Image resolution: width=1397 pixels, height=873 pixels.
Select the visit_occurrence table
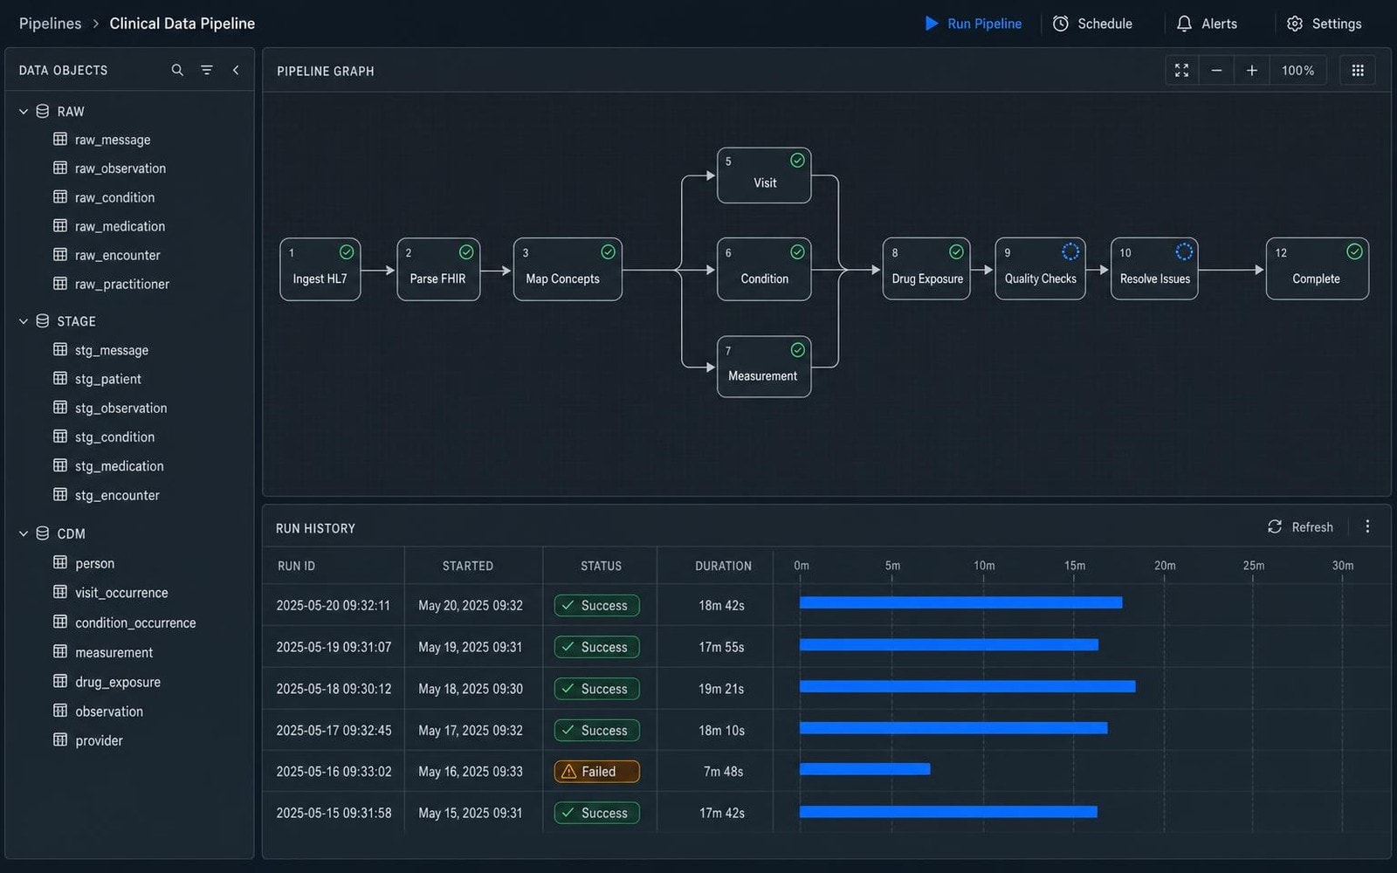coord(121,592)
